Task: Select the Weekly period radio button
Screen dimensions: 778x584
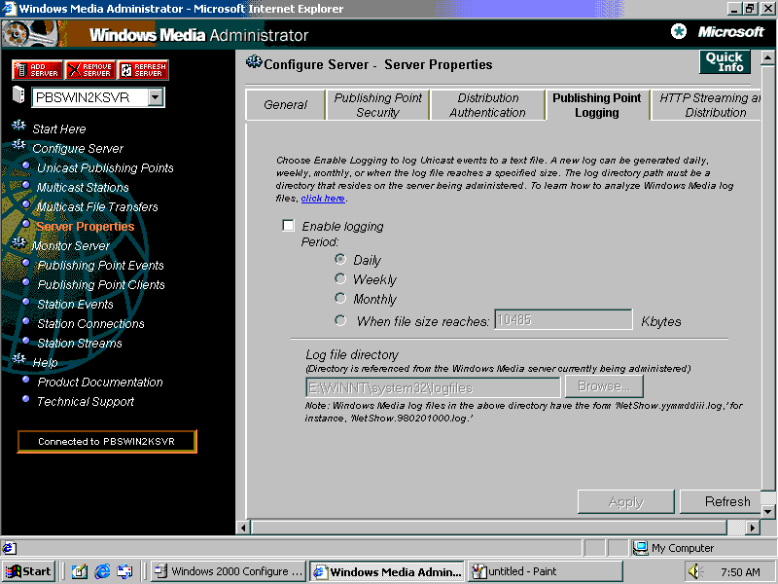Action: point(340,278)
